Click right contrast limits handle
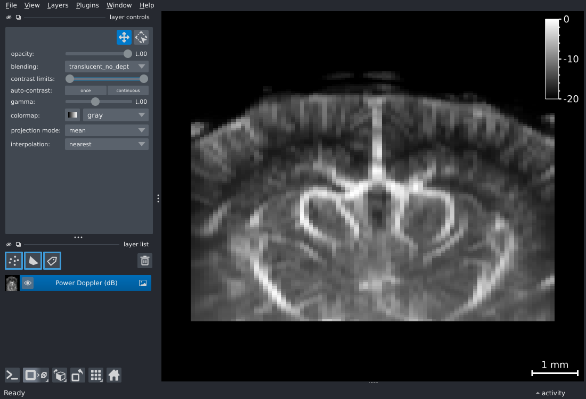 (x=144, y=79)
